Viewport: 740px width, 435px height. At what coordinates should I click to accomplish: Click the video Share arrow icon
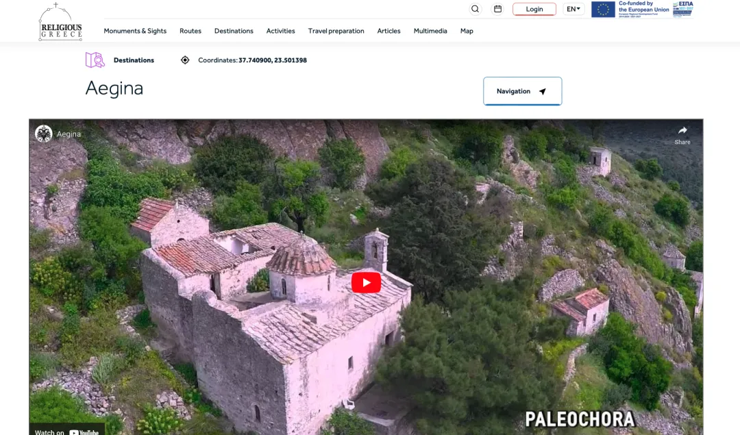coord(682,131)
